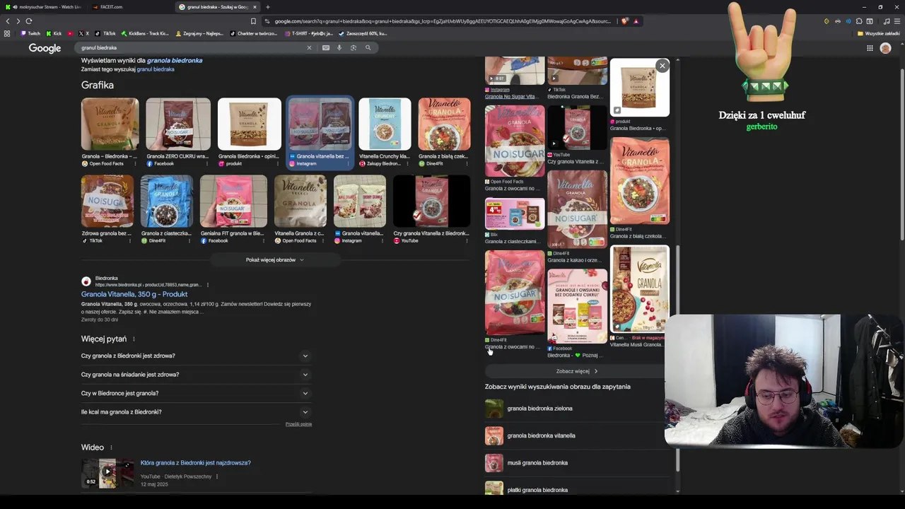Open the 'Zagraj.my' bookmark
The image size is (905, 509).
(199, 33)
